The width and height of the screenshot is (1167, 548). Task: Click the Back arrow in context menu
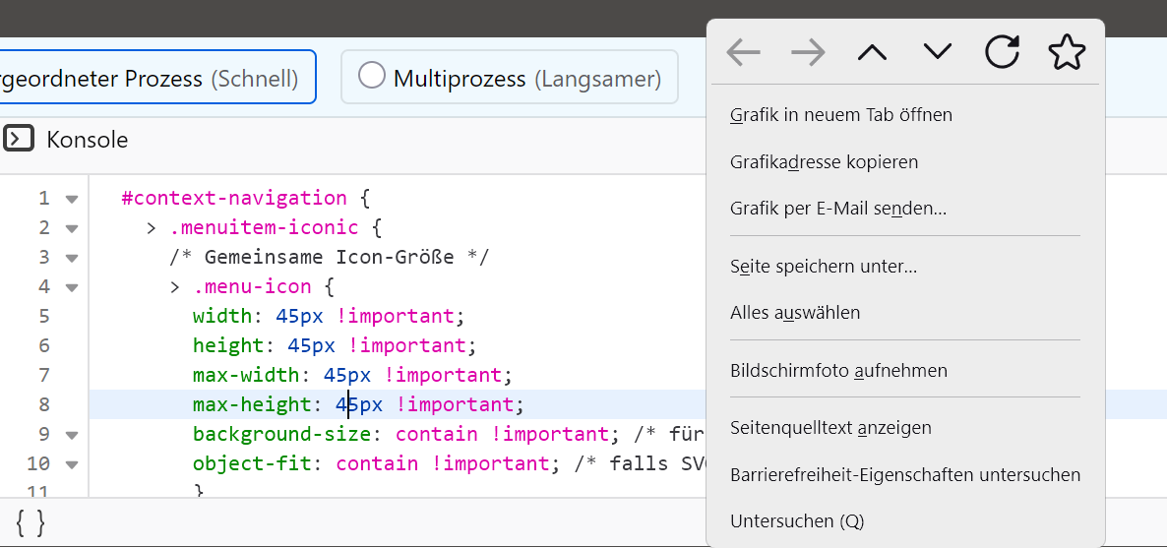(x=744, y=52)
